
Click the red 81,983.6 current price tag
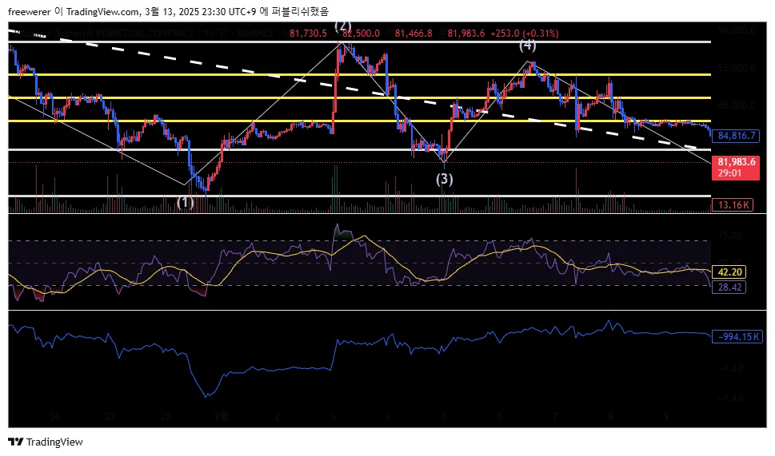tap(736, 167)
